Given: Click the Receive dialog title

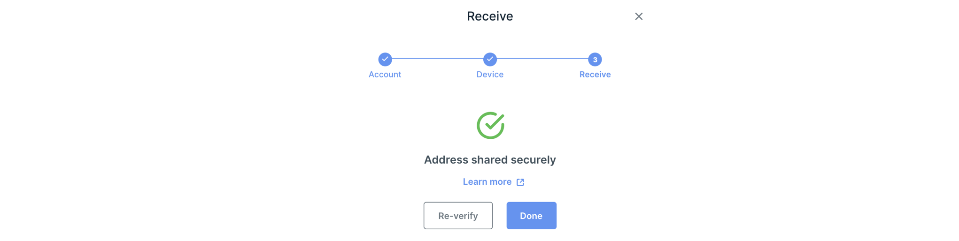Looking at the screenshot, I should (490, 16).
